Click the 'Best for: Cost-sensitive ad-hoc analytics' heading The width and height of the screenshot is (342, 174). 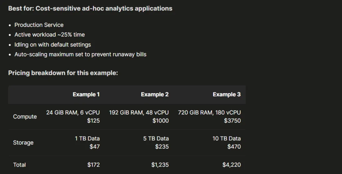click(x=90, y=8)
